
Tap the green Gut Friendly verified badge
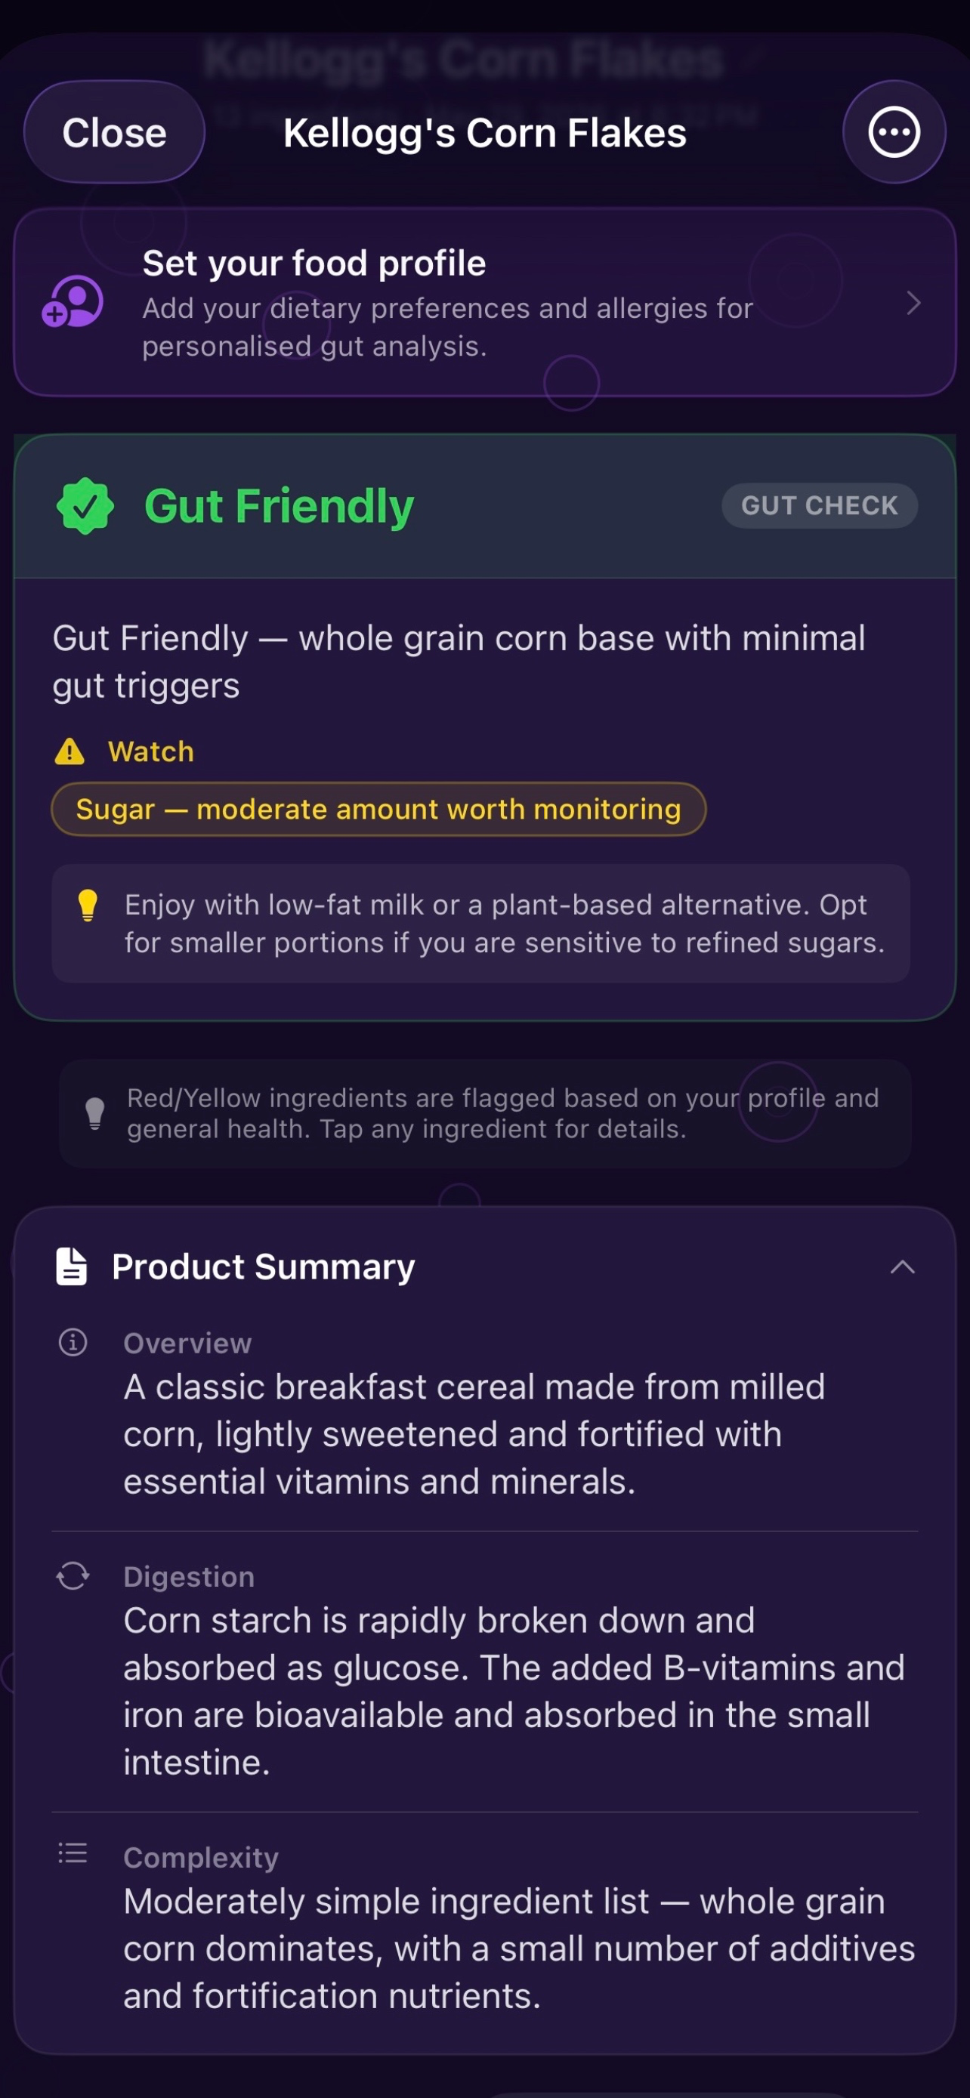(x=85, y=506)
